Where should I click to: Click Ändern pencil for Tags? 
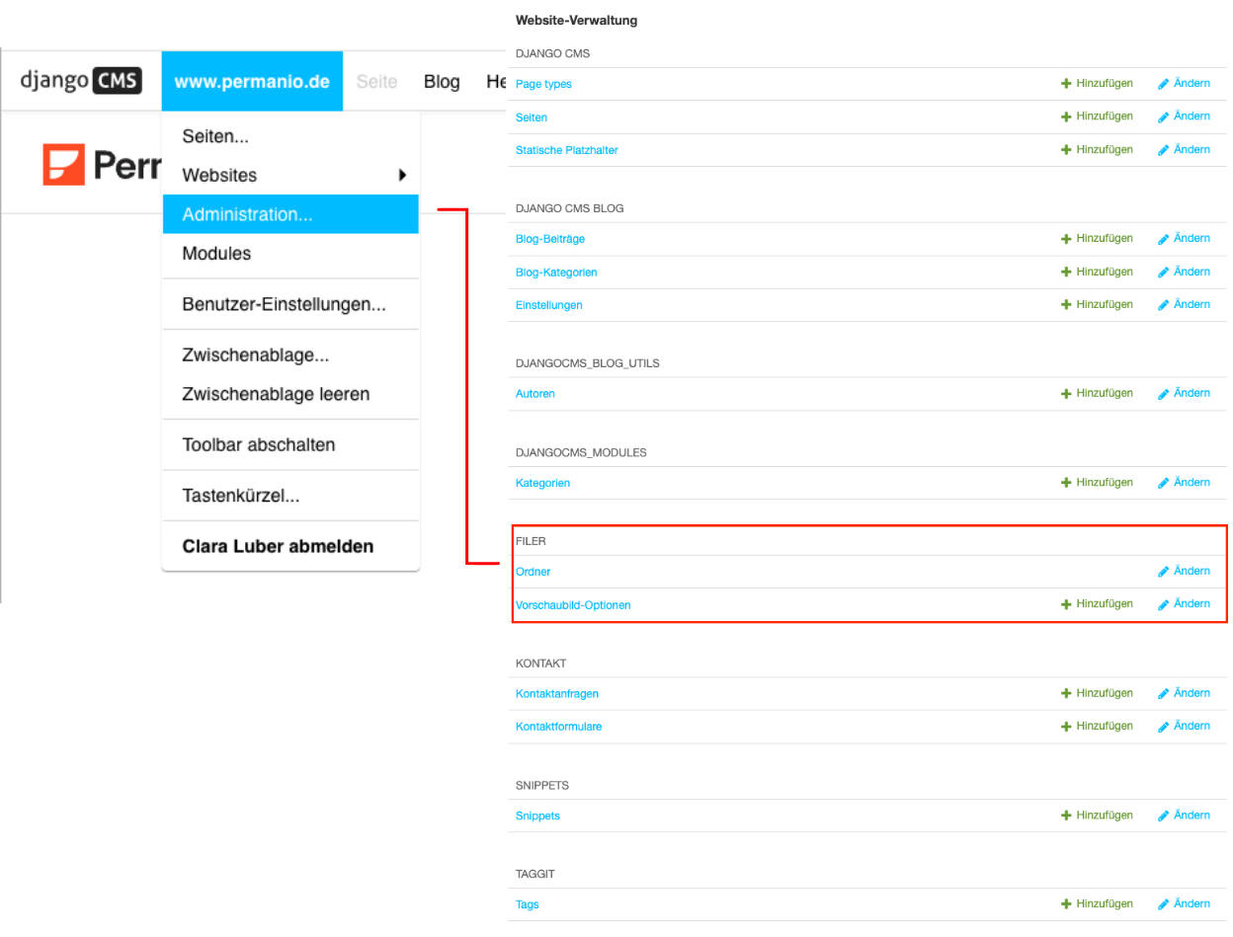click(x=1184, y=904)
